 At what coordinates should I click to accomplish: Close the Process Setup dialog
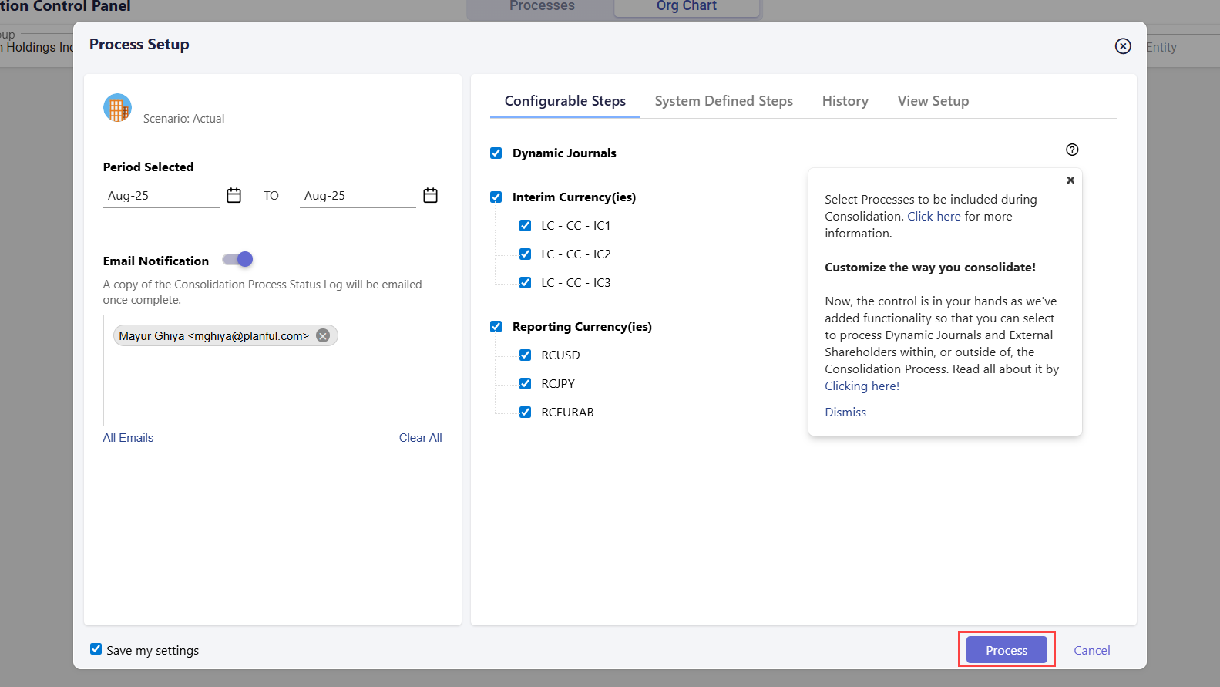pyautogui.click(x=1122, y=46)
